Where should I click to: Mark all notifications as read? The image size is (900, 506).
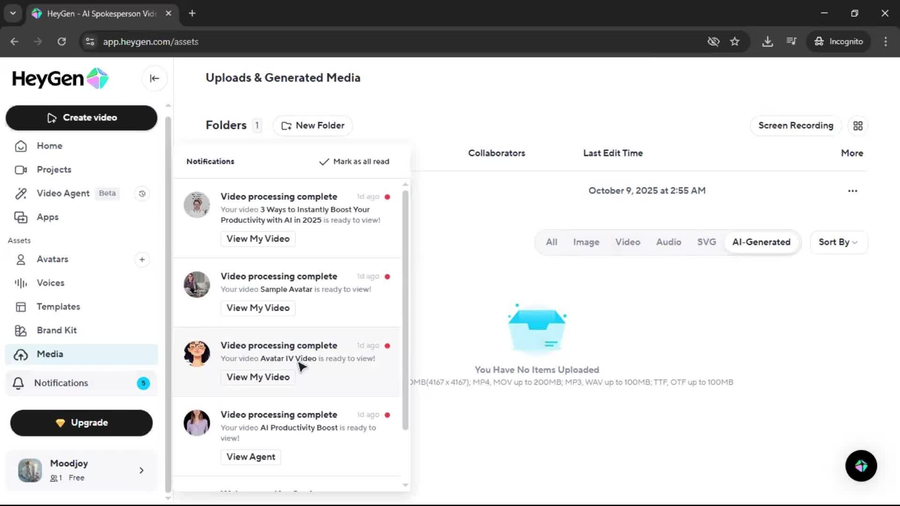pos(354,162)
